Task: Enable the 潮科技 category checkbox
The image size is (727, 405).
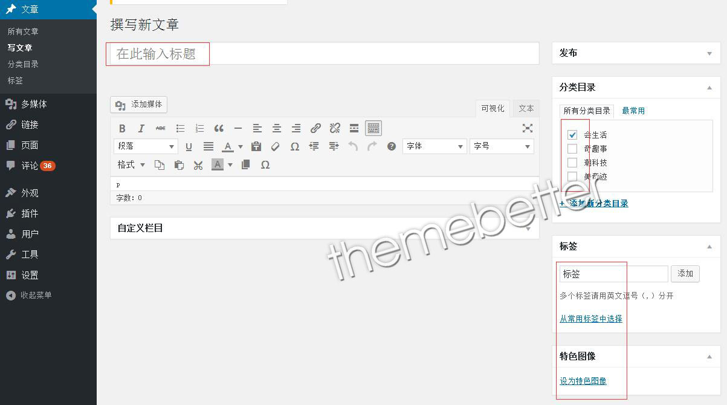Action: 572,163
